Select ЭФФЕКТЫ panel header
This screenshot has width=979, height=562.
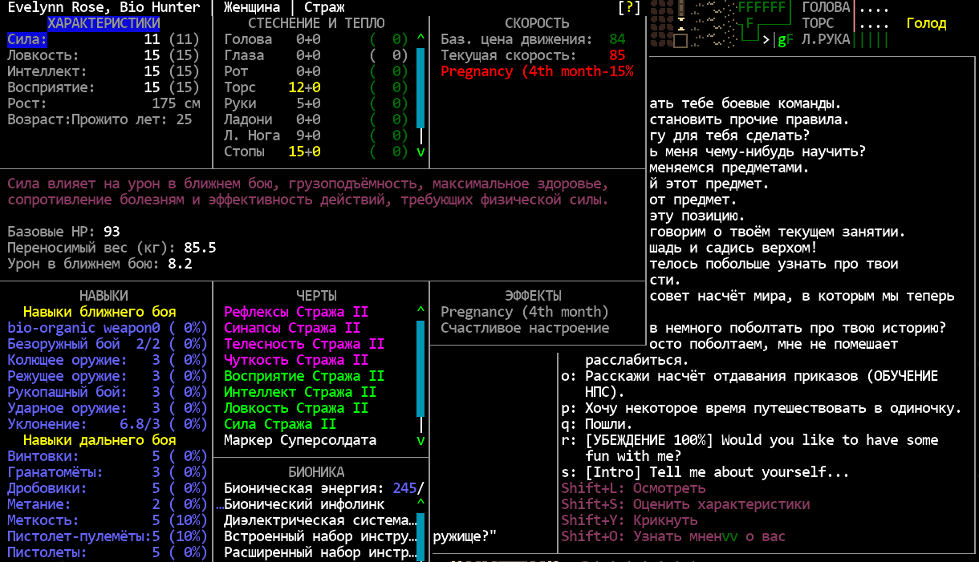click(533, 296)
